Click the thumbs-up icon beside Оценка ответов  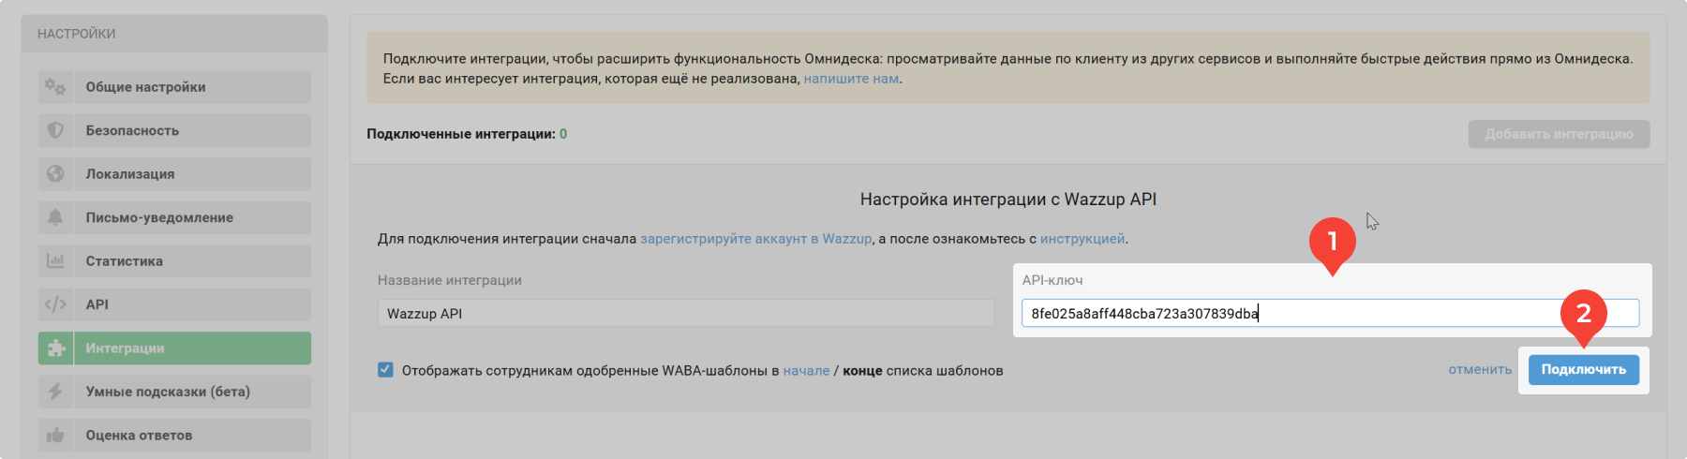[55, 435]
